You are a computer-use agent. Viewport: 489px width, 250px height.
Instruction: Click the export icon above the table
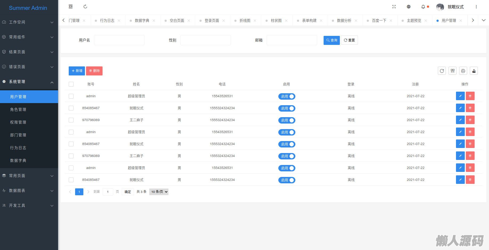(x=474, y=71)
